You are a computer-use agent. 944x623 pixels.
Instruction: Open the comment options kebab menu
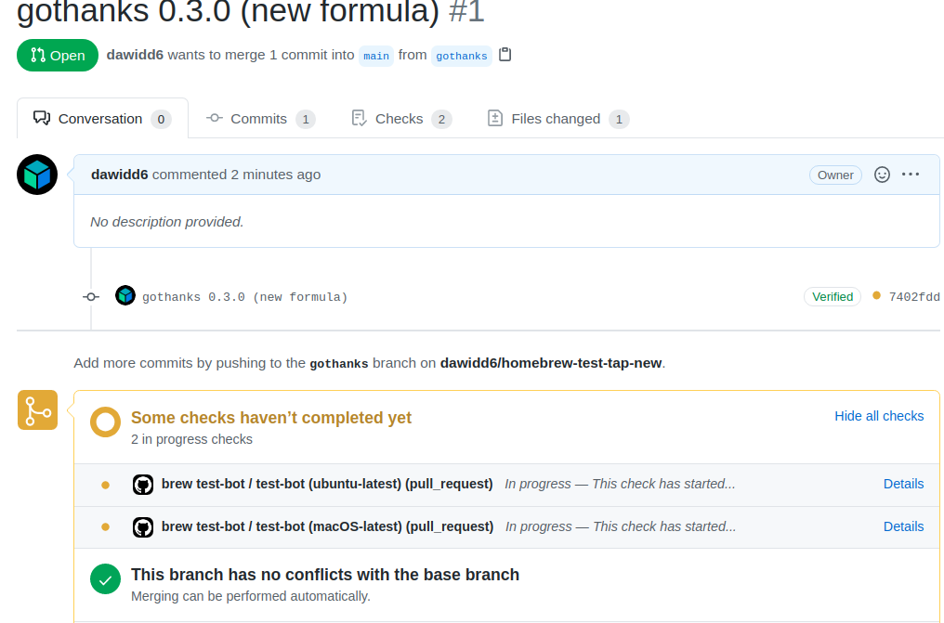pyautogui.click(x=910, y=175)
